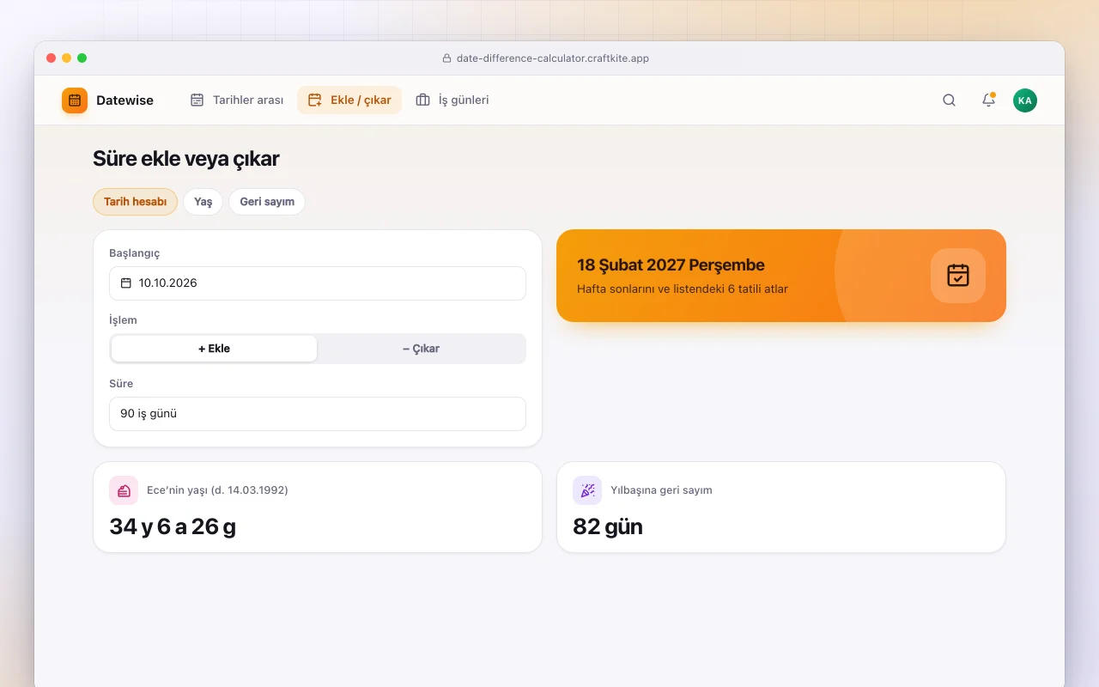The image size is (1099, 687).
Task: Click the green maximize window button
Action: (x=82, y=58)
